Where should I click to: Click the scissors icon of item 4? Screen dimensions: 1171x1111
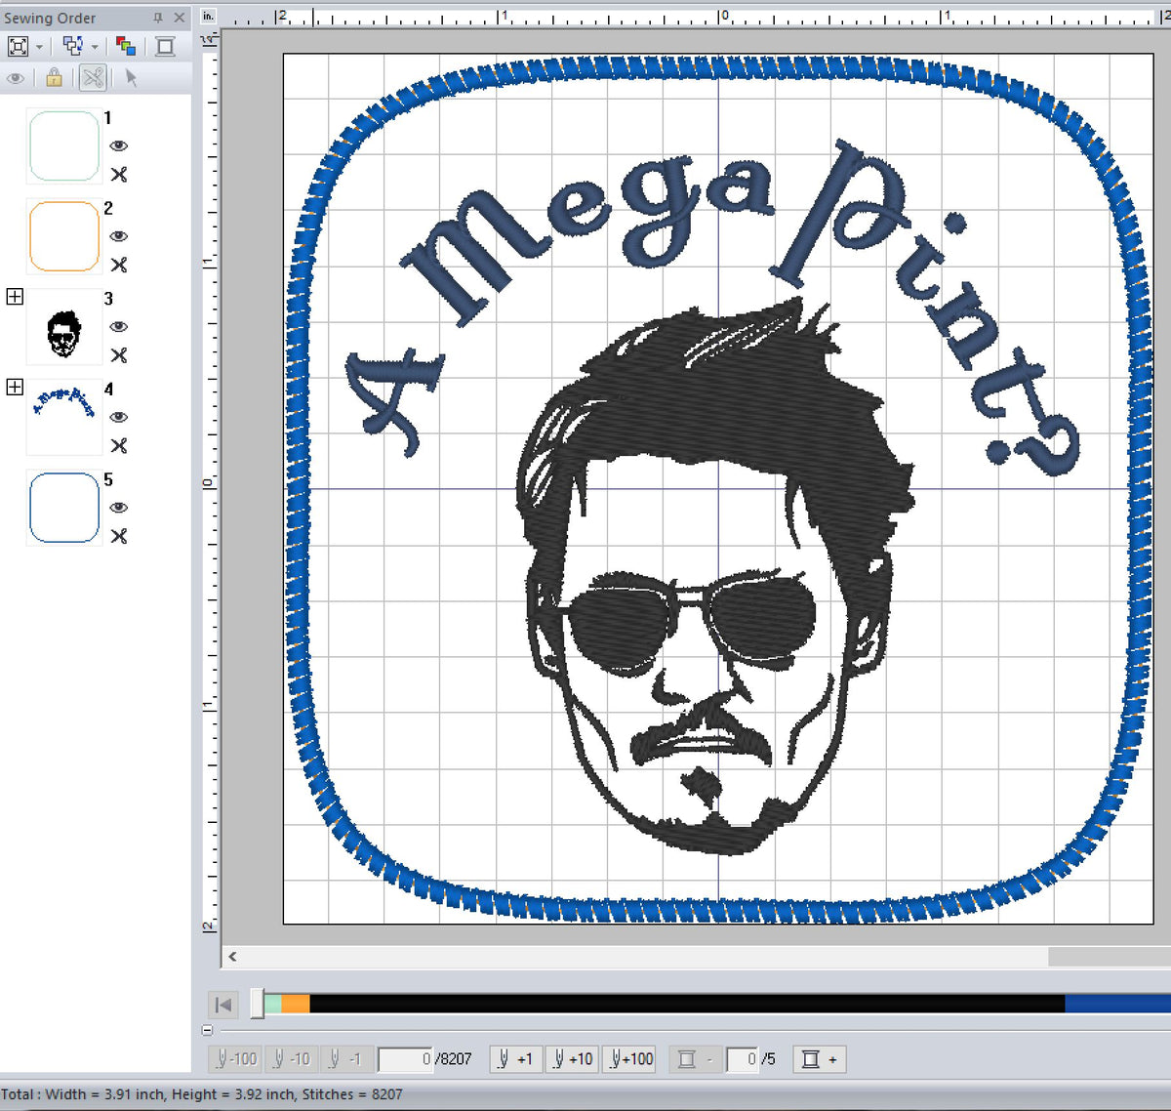[119, 446]
